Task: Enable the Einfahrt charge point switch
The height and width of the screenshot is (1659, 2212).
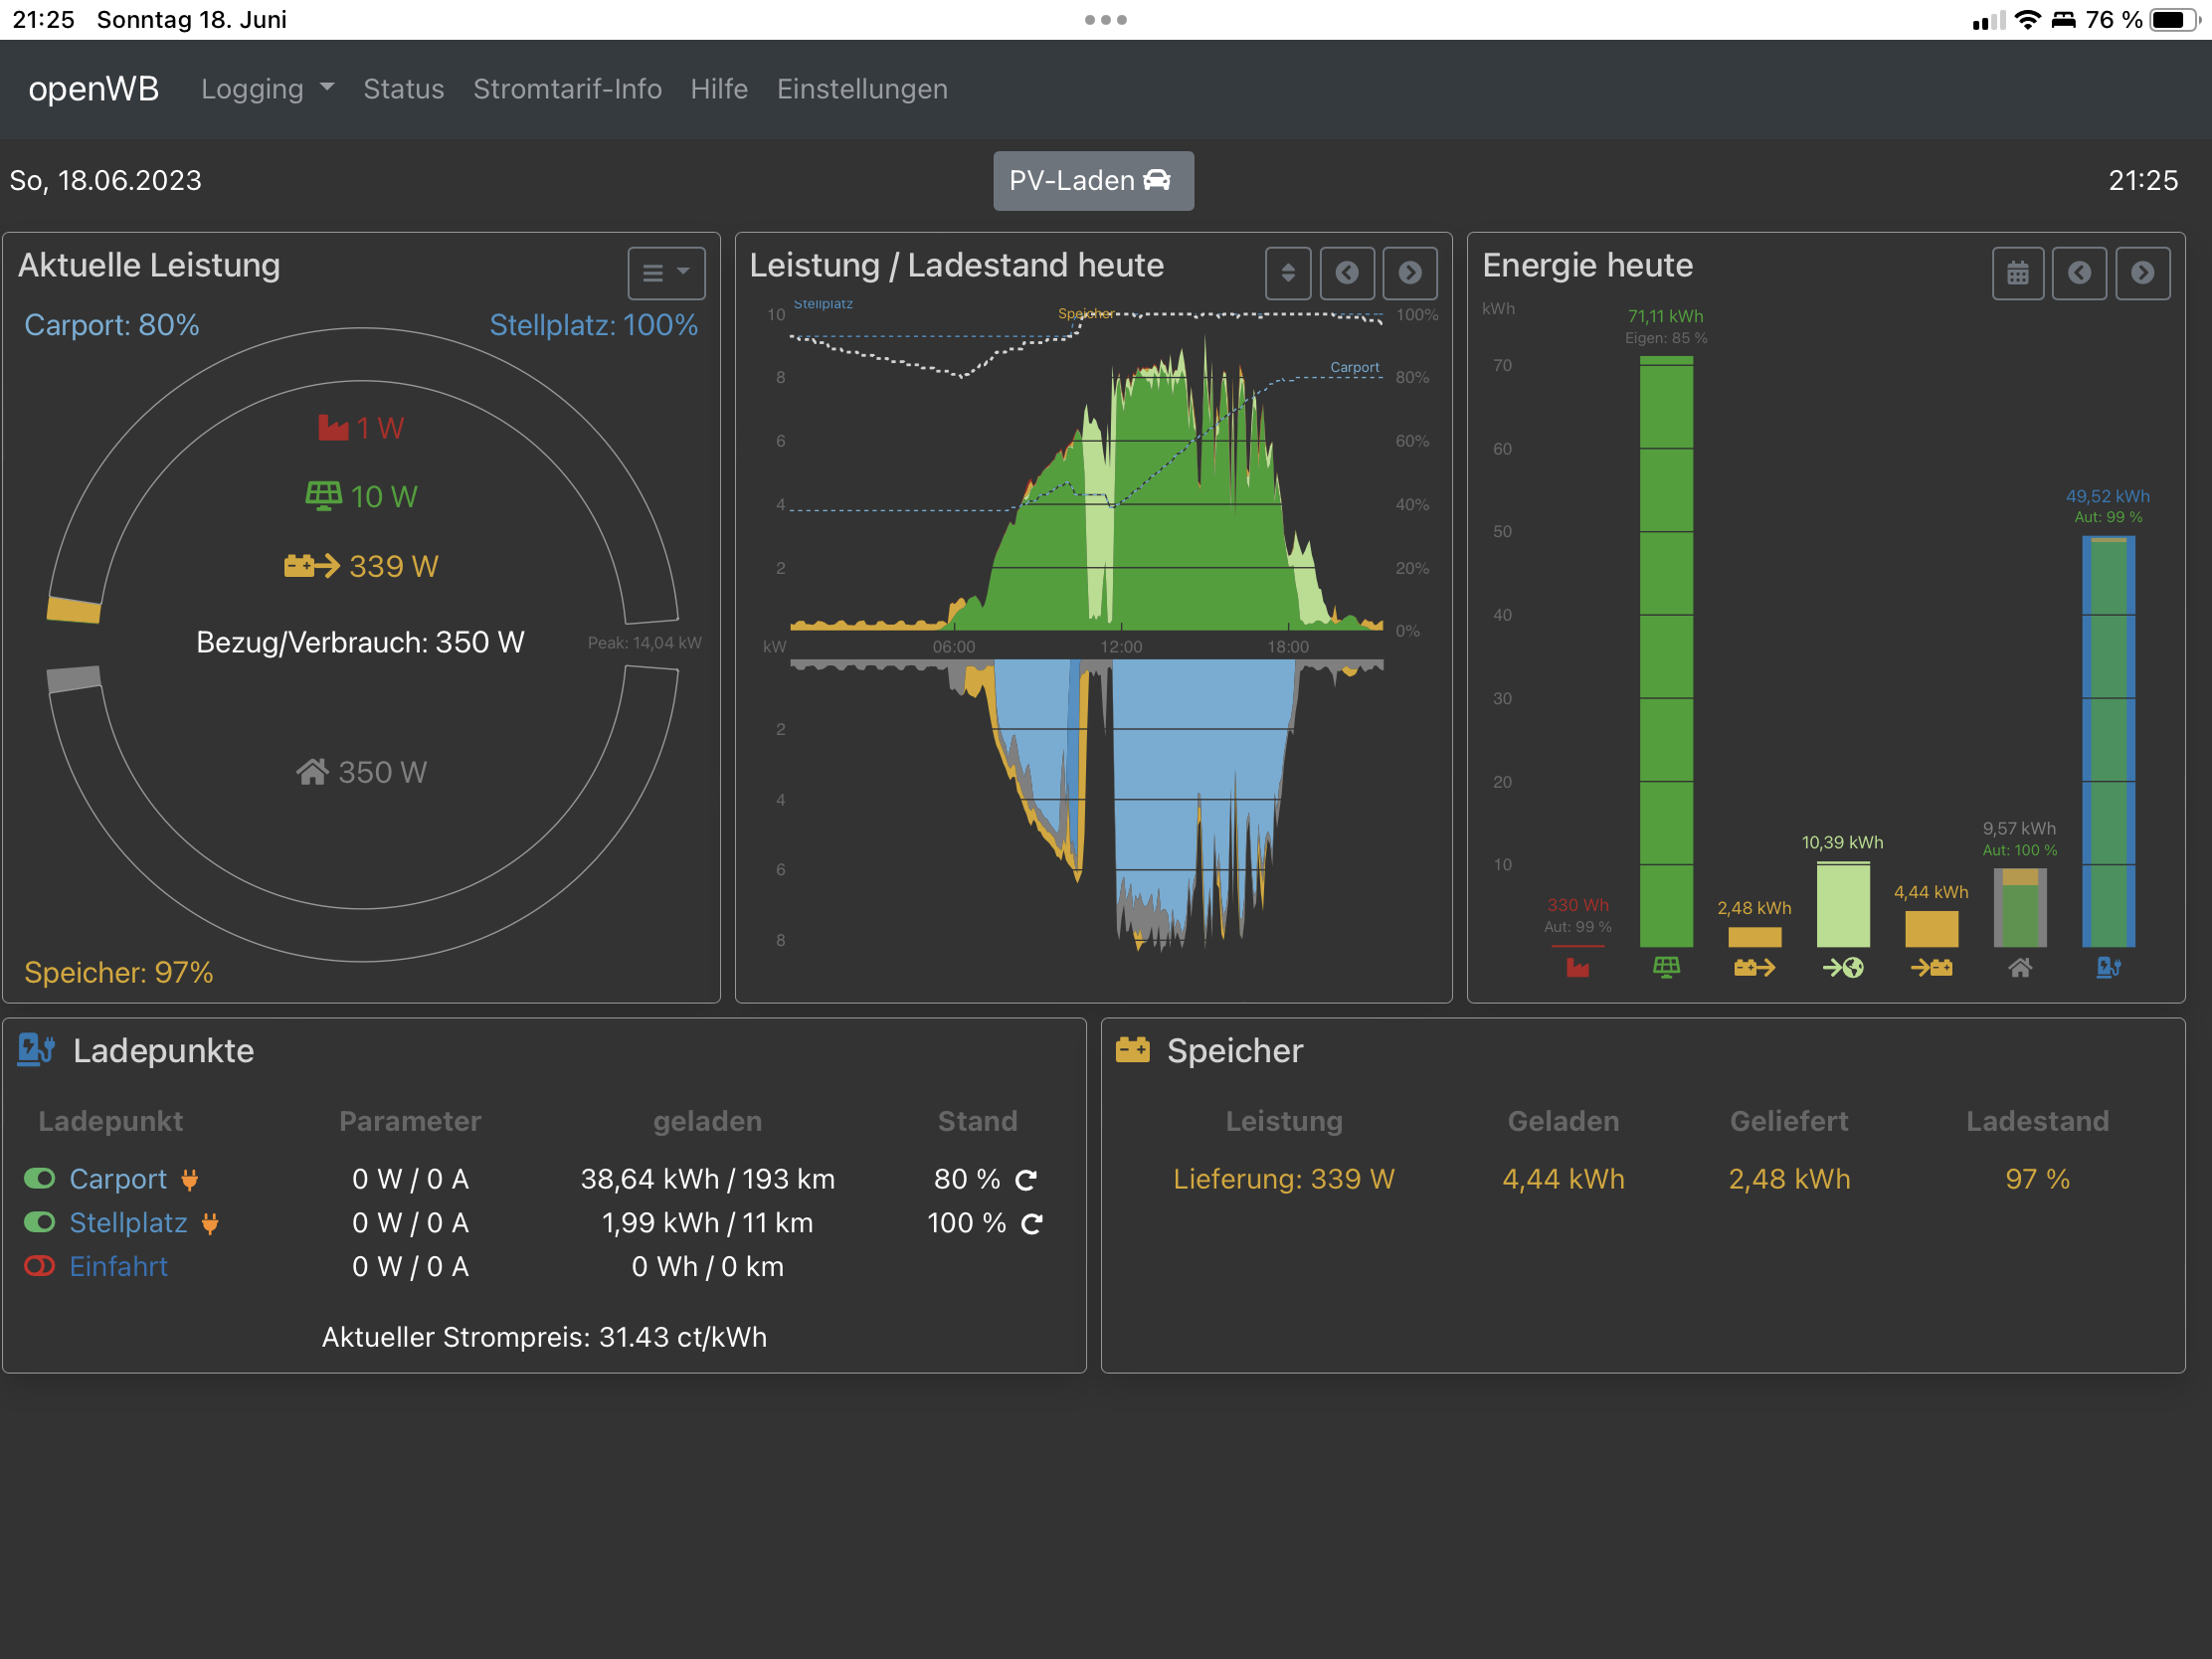Action: pos(39,1266)
